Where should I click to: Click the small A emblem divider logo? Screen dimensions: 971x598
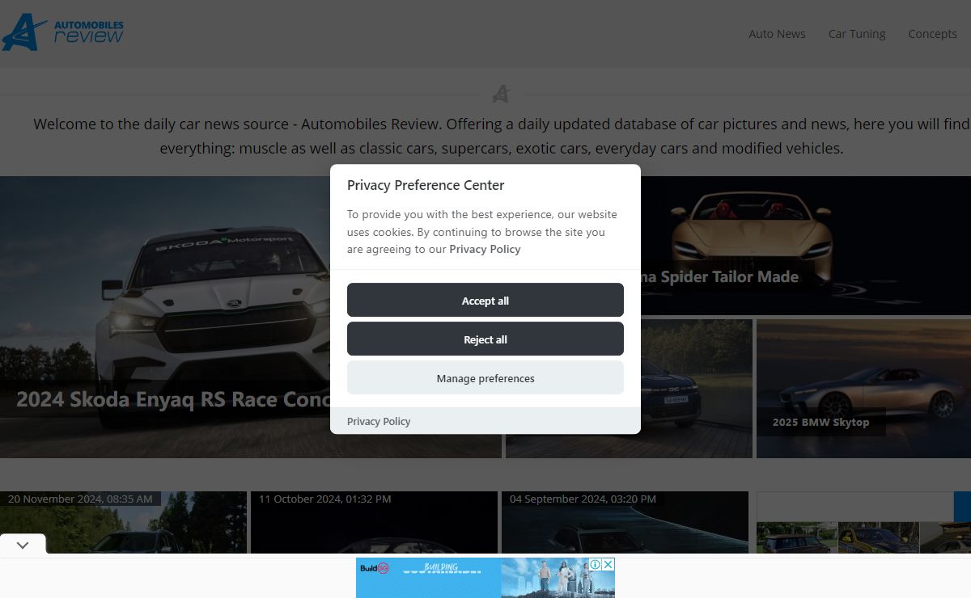click(501, 95)
